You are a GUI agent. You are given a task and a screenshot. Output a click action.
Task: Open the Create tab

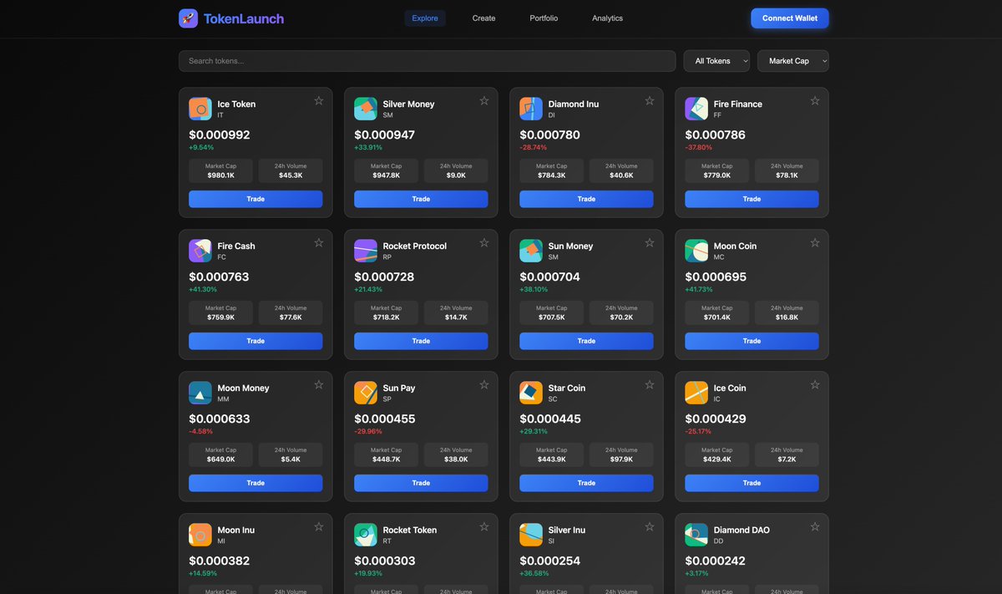pos(483,18)
